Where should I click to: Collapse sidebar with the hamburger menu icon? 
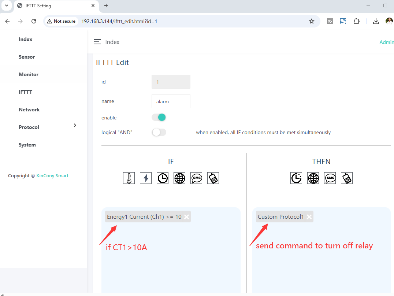97,42
